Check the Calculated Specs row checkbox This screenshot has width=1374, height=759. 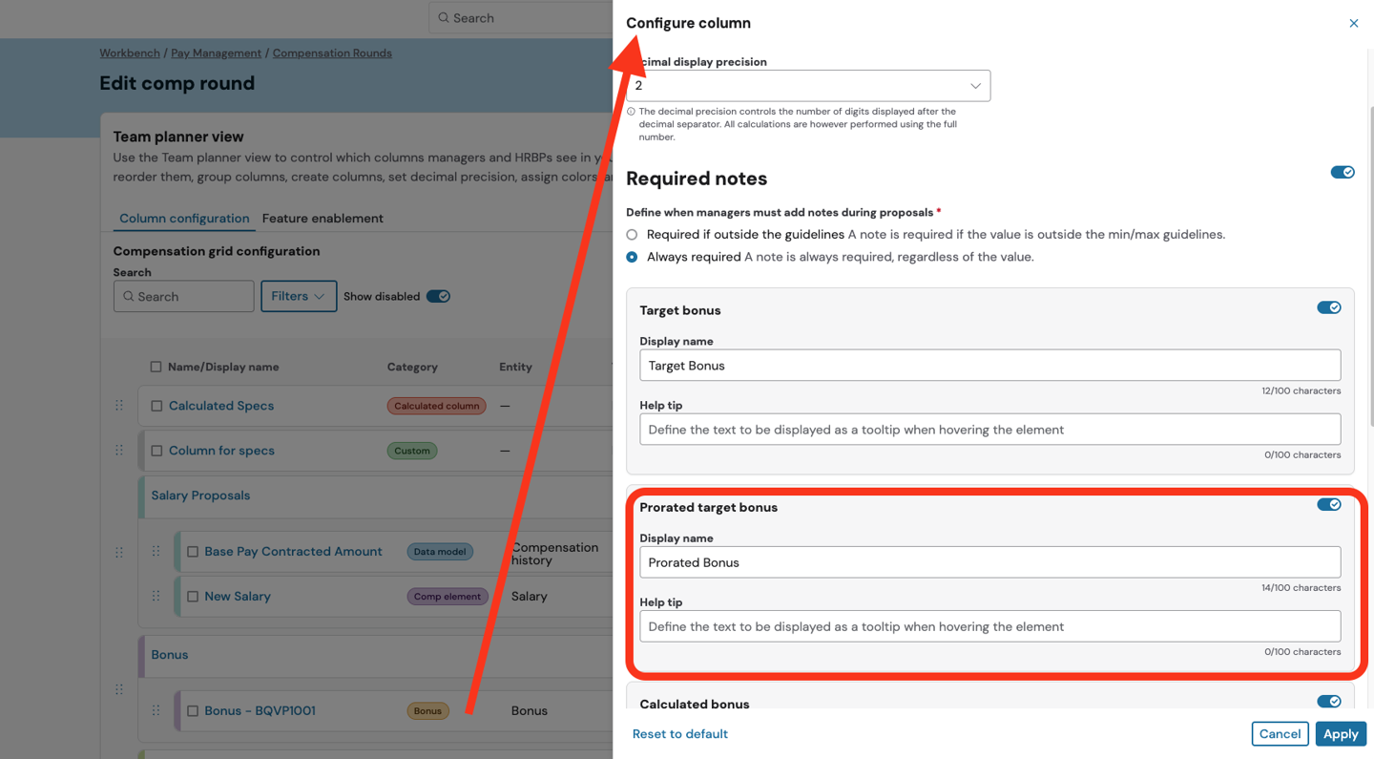[156, 406]
